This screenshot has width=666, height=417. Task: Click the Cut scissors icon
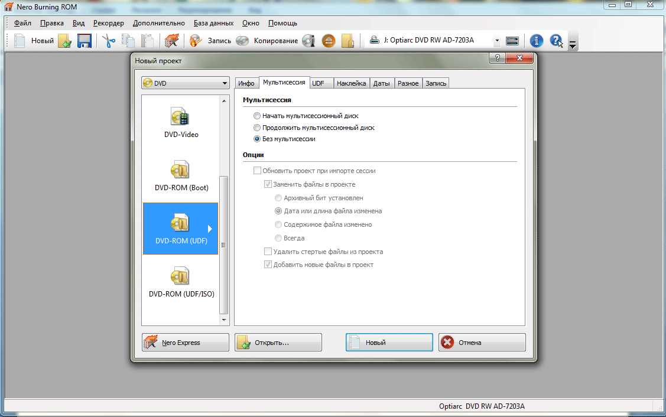click(x=109, y=41)
